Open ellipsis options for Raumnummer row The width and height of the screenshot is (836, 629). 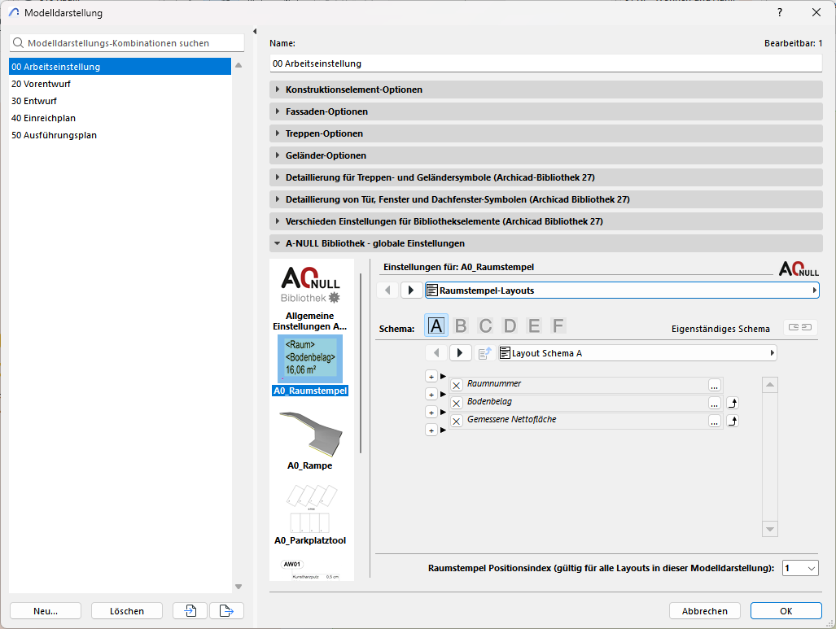(715, 385)
